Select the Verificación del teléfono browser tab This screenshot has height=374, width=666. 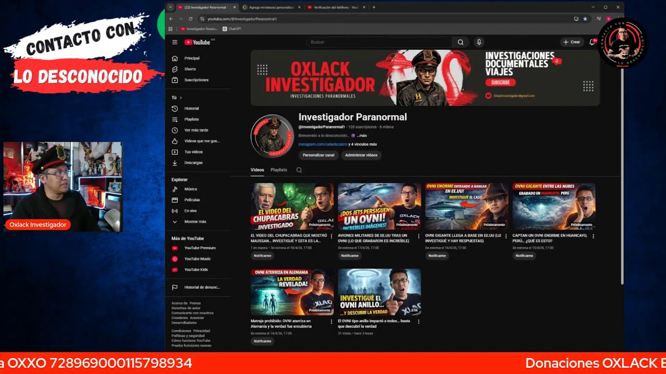tap(336, 7)
